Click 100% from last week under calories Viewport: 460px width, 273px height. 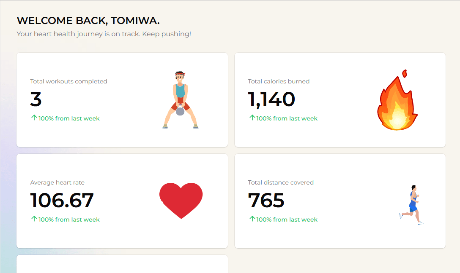click(x=287, y=118)
